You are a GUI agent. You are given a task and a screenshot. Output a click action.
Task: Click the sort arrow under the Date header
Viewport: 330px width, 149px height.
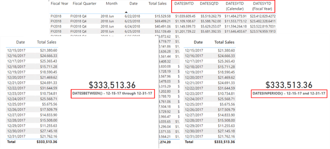[126, 12]
